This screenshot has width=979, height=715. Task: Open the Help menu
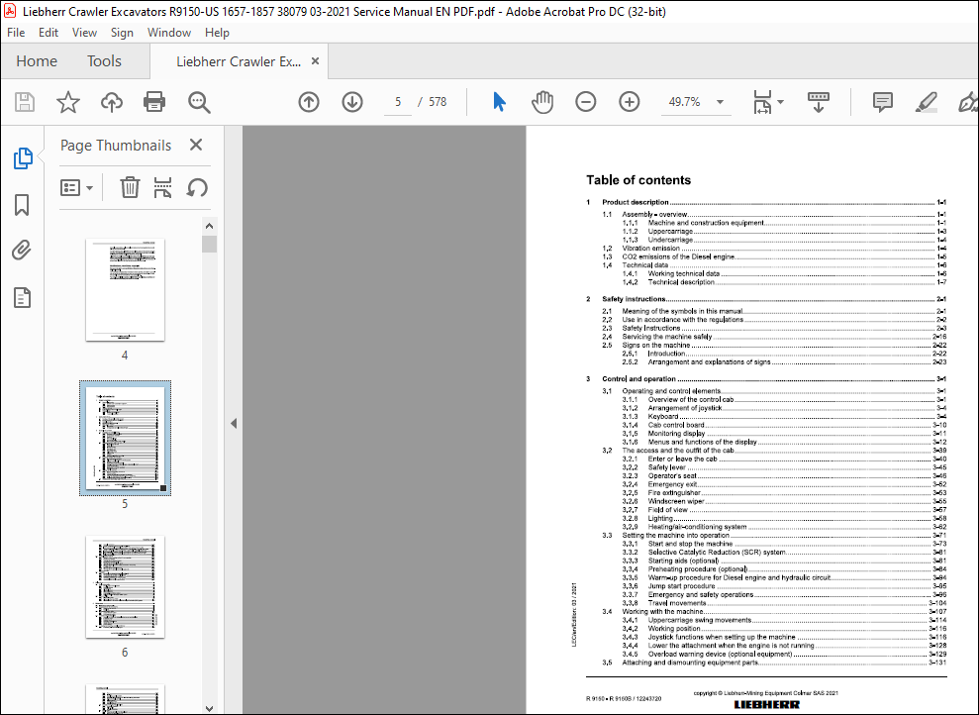(x=217, y=33)
